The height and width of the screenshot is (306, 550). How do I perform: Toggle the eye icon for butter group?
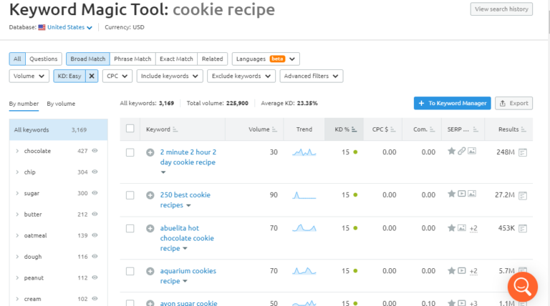[x=95, y=214]
